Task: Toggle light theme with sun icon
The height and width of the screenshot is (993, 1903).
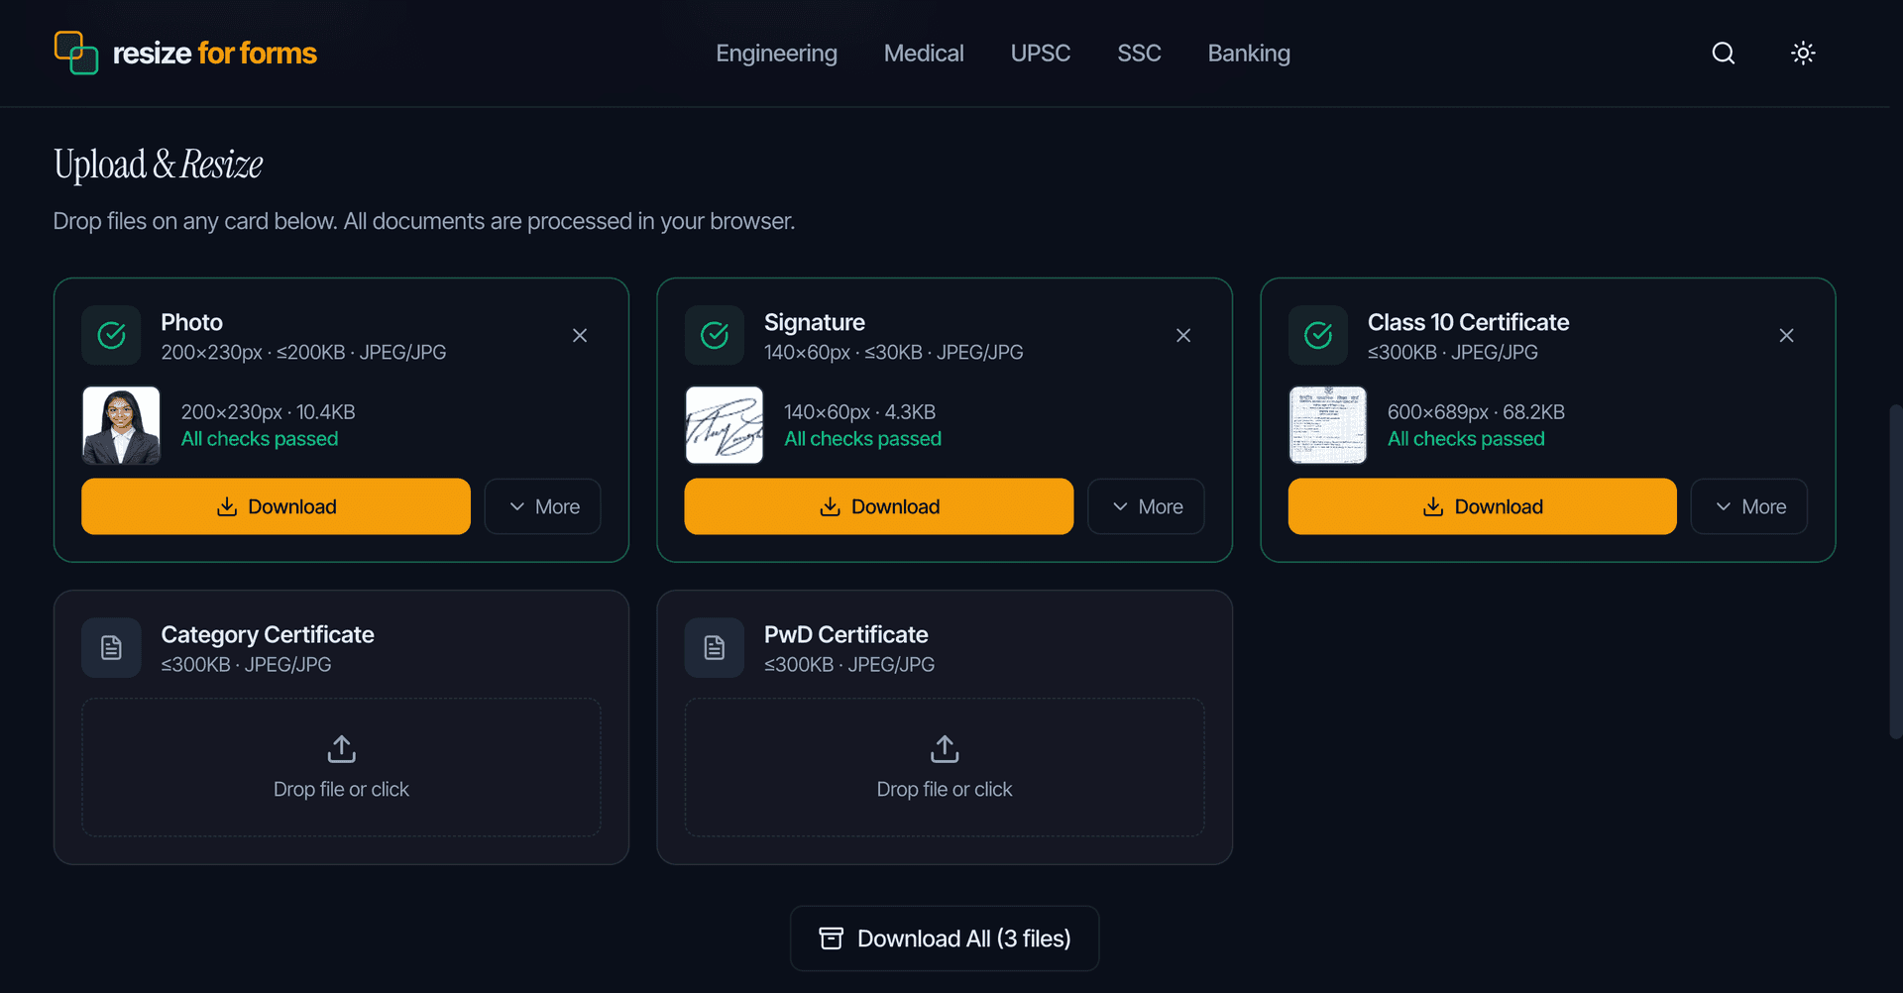Action: (1803, 54)
